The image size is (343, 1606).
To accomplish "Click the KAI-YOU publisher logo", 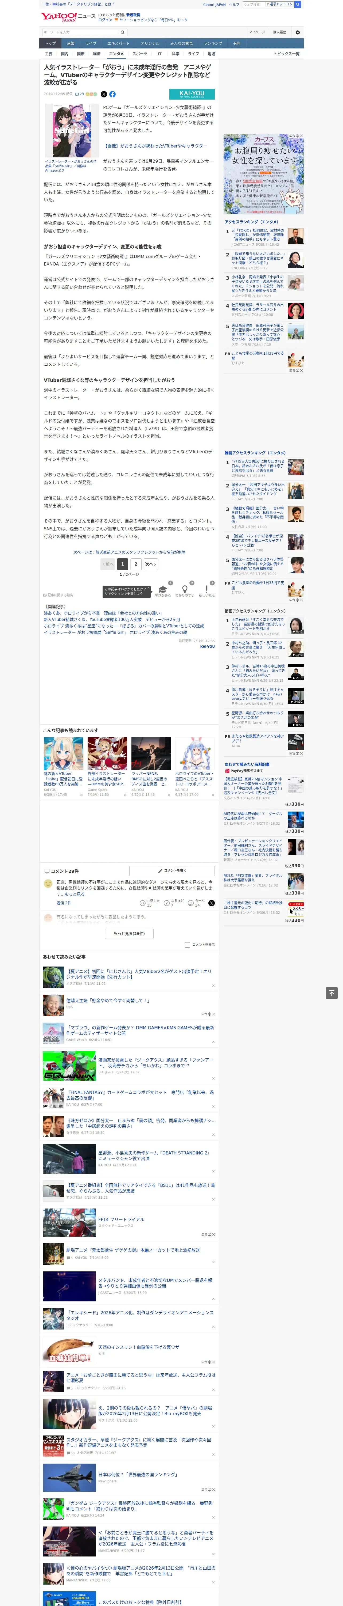I will [x=192, y=94].
